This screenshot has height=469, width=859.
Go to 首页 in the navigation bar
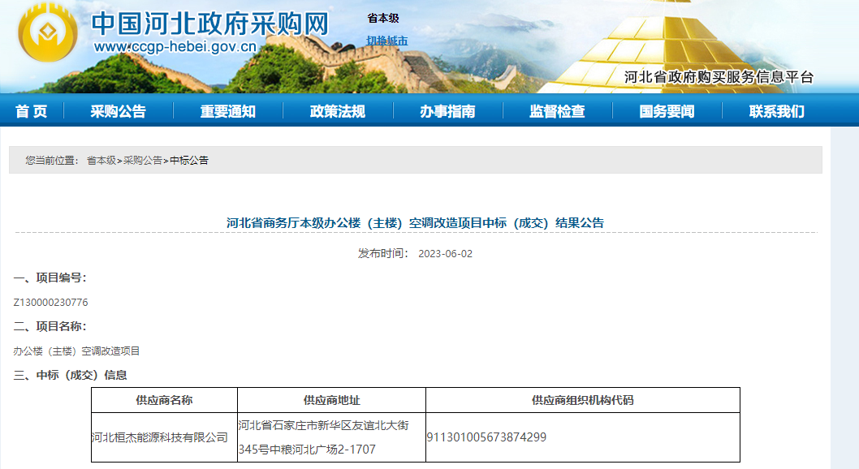(x=32, y=111)
